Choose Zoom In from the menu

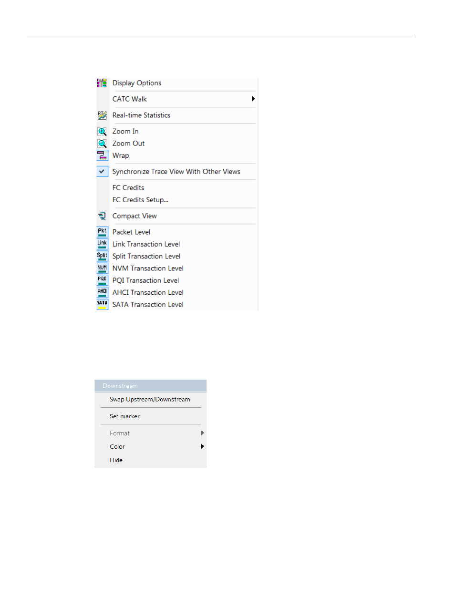point(125,132)
